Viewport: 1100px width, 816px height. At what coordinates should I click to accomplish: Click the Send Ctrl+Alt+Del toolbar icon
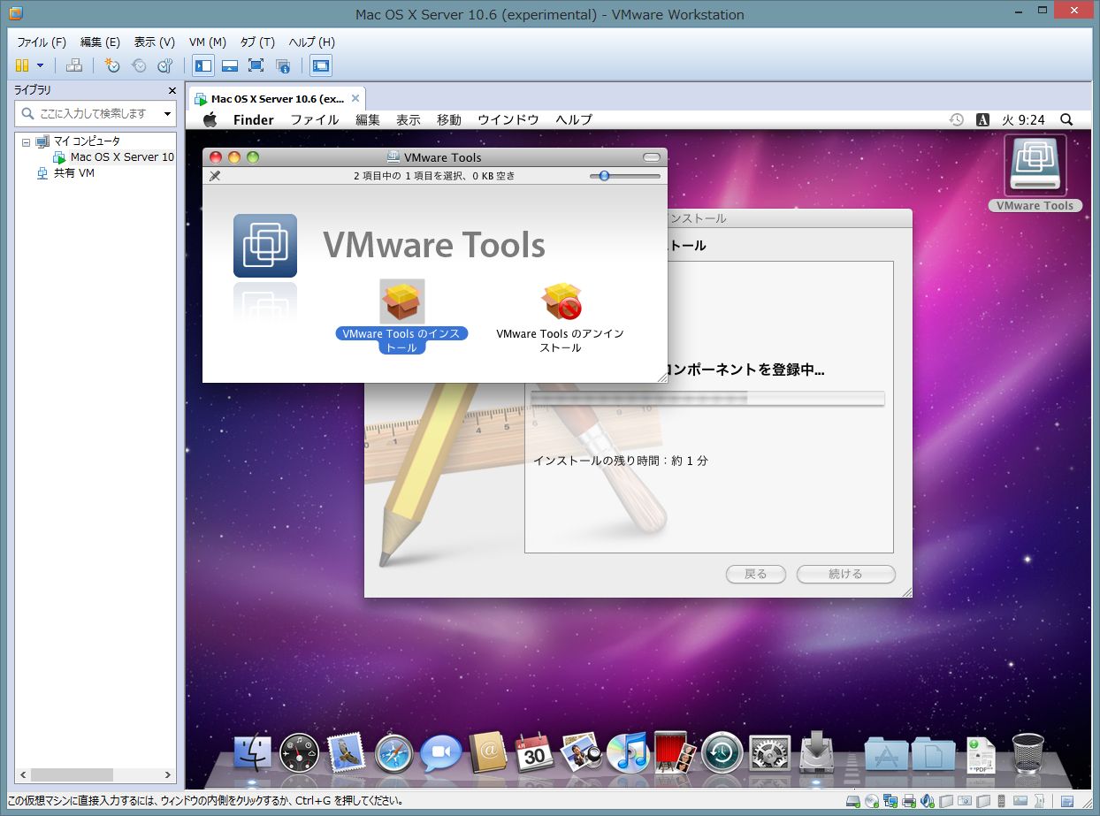(75, 65)
